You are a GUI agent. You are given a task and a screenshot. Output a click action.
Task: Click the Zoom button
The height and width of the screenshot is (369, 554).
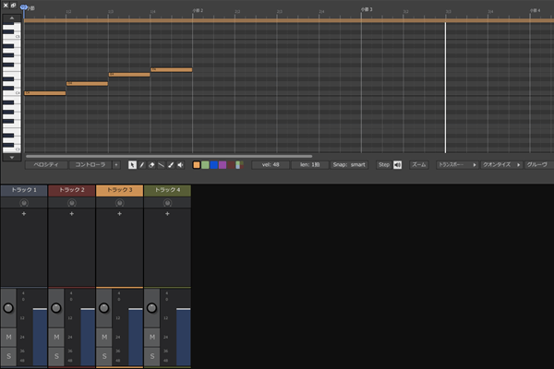point(418,165)
